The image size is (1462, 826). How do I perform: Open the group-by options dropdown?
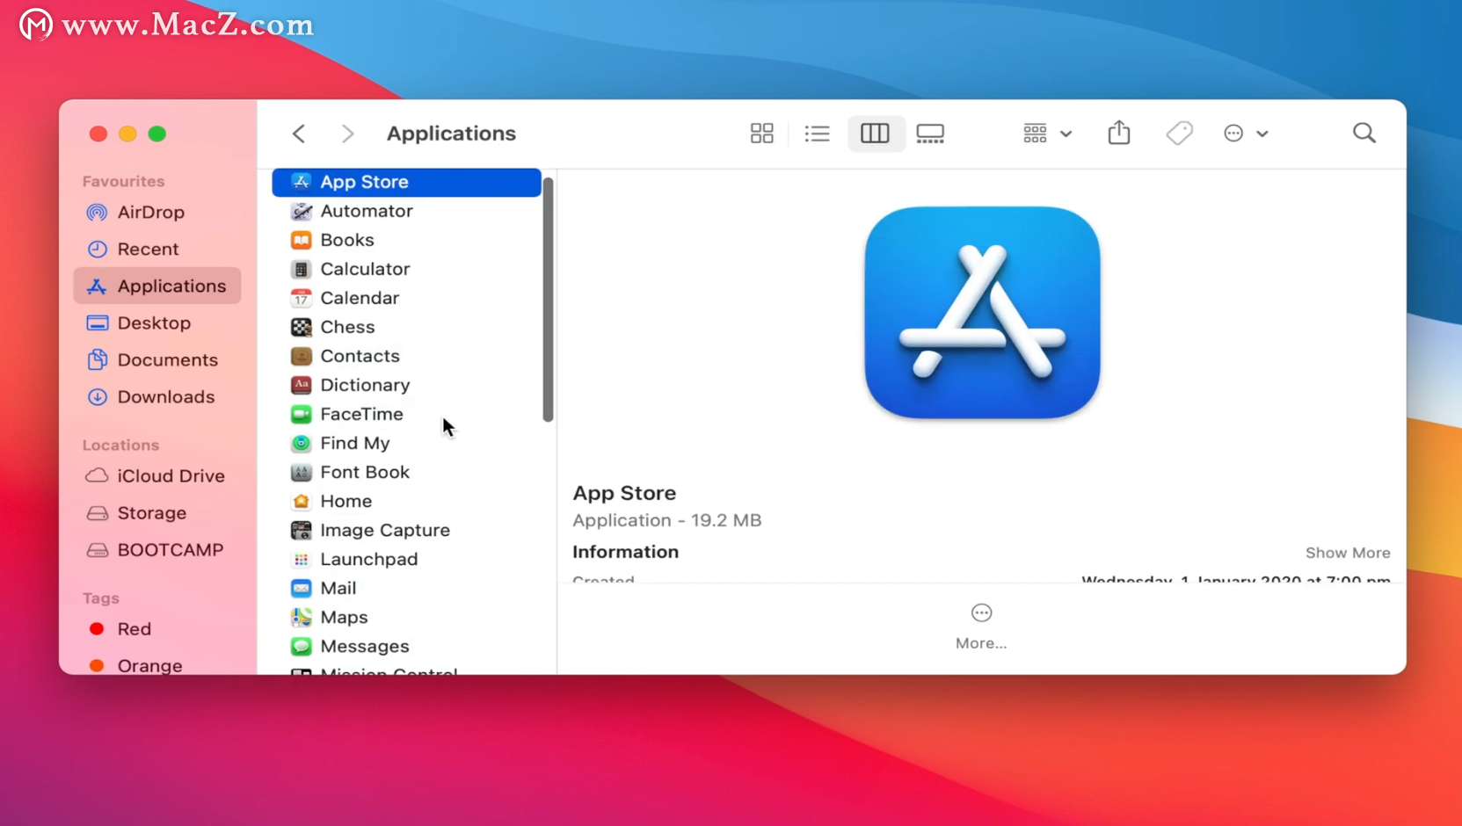[x=1047, y=134]
